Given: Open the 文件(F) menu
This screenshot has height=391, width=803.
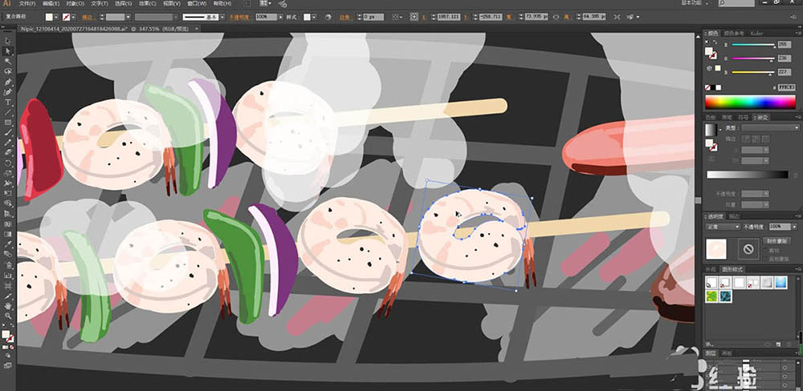Looking at the screenshot, I should pos(27,3).
